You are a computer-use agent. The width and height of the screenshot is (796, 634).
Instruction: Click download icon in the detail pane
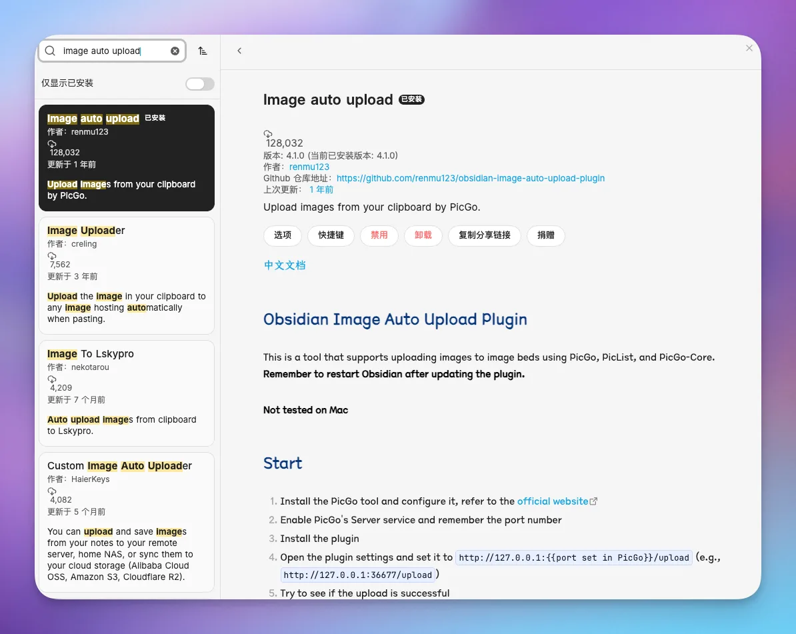point(268,134)
